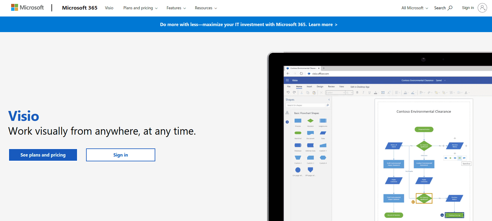Go to the Visio link in the top navigation
Screen dimensions: 492x221
point(109,8)
